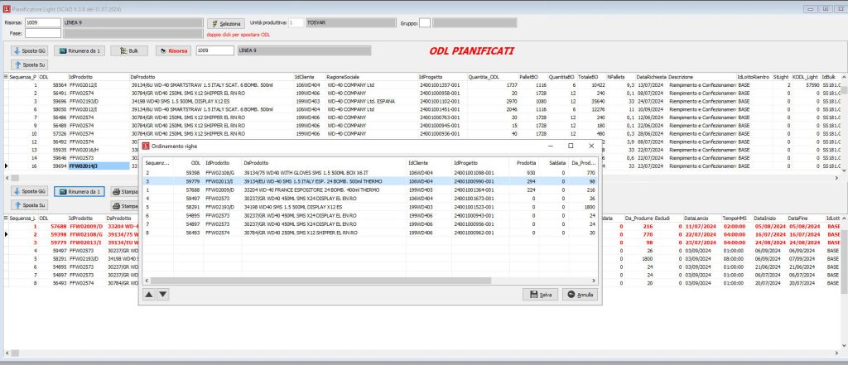
Task: Select dialog row with ODL 54897
Action: pos(370,223)
